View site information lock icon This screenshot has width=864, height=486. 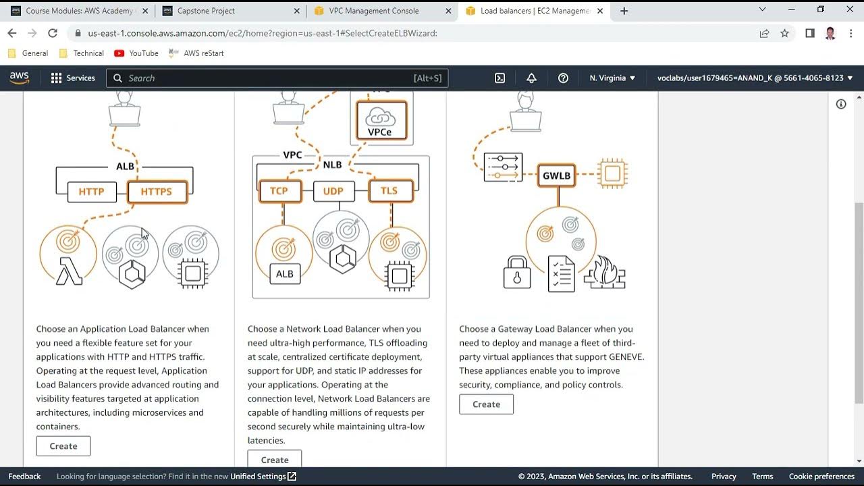pyautogui.click(x=78, y=33)
